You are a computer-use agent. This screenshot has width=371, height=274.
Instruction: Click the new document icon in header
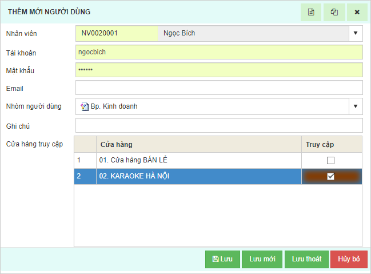pos(311,12)
